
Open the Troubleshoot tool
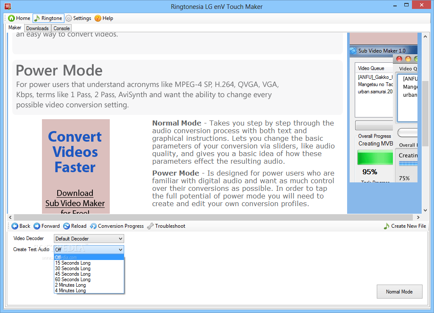[x=166, y=226]
